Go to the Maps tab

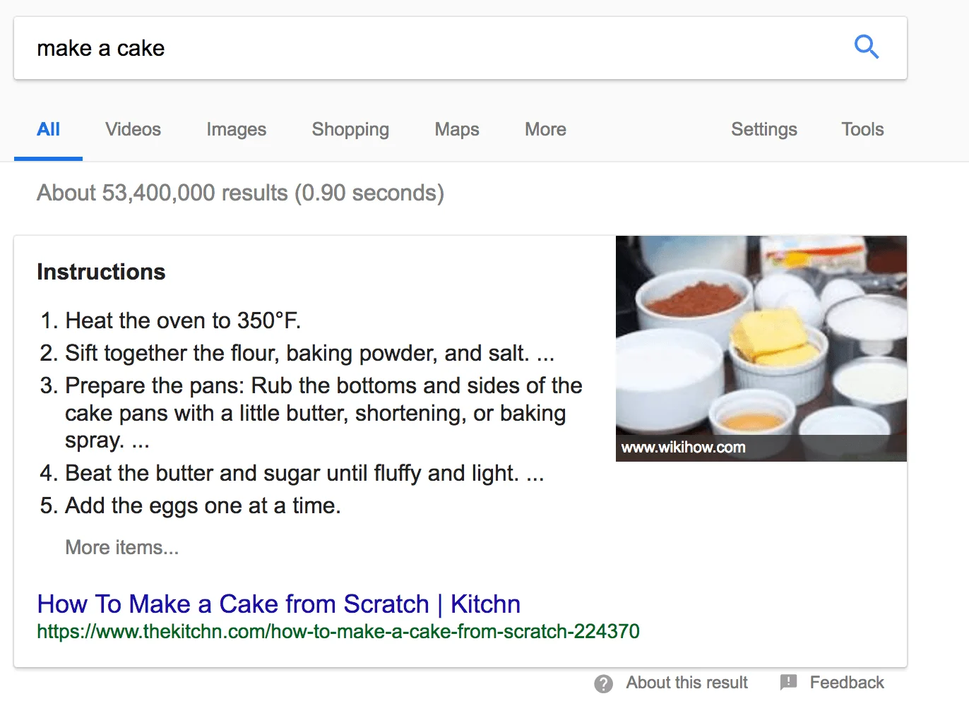click(x=456, y=130)
